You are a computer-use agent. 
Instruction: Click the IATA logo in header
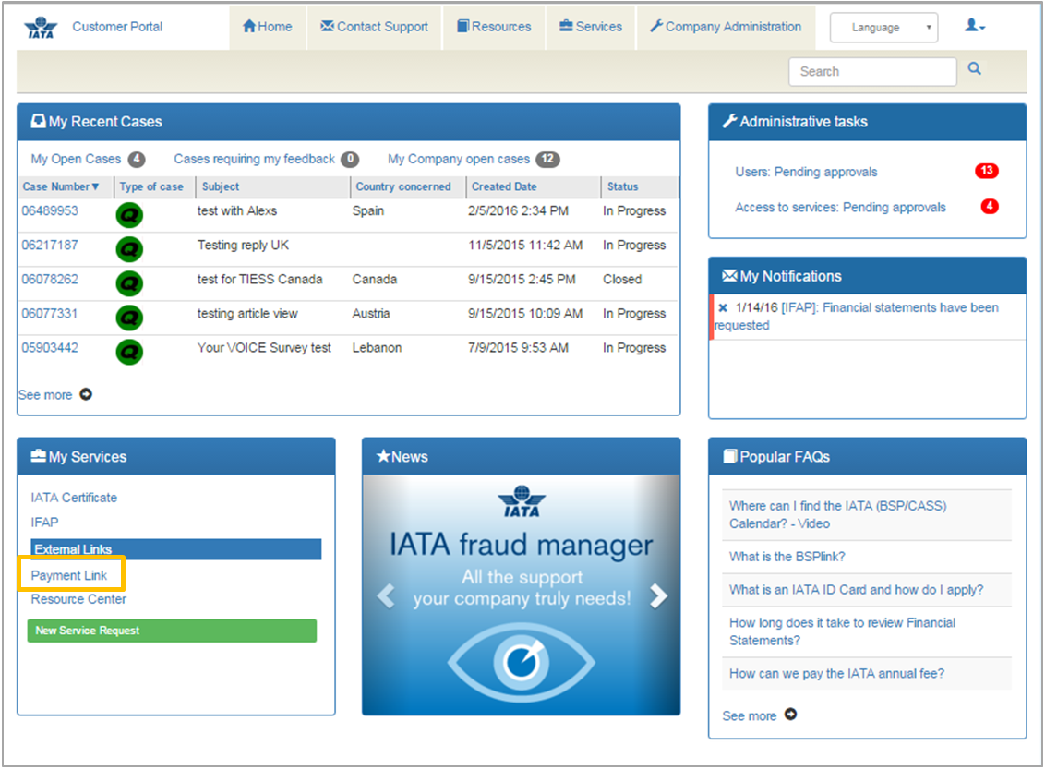(x=42, y=27)
